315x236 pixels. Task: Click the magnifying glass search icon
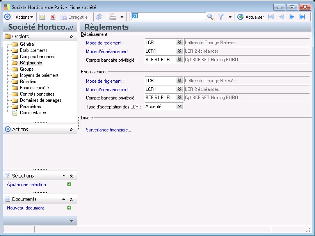pyautogui.click(x=210, y=17)
